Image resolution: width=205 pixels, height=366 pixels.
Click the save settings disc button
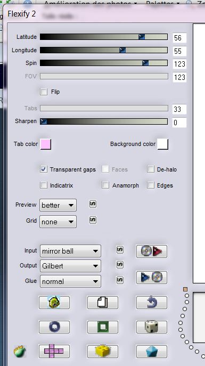tap(152, 278)
